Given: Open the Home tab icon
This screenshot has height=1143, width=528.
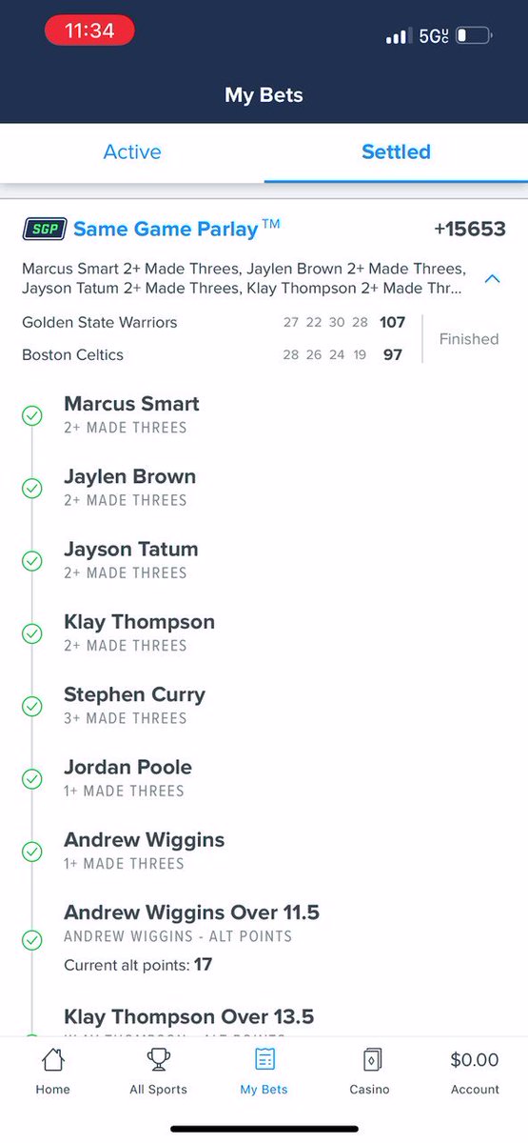Looking at the screenshot, I should 52,1059.
